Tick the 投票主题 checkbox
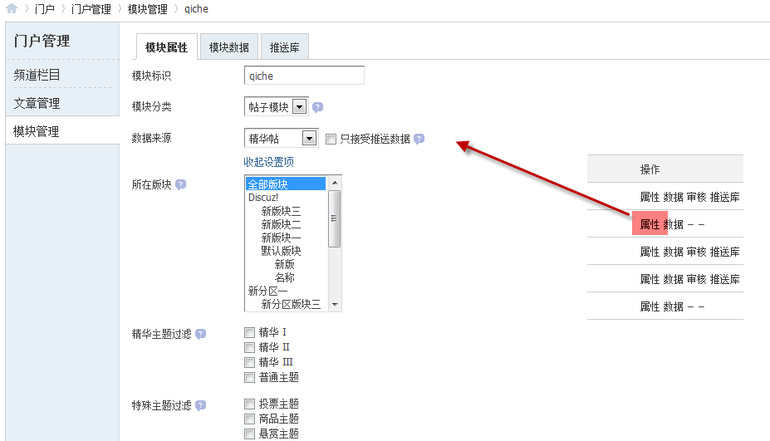 (249, 404)
